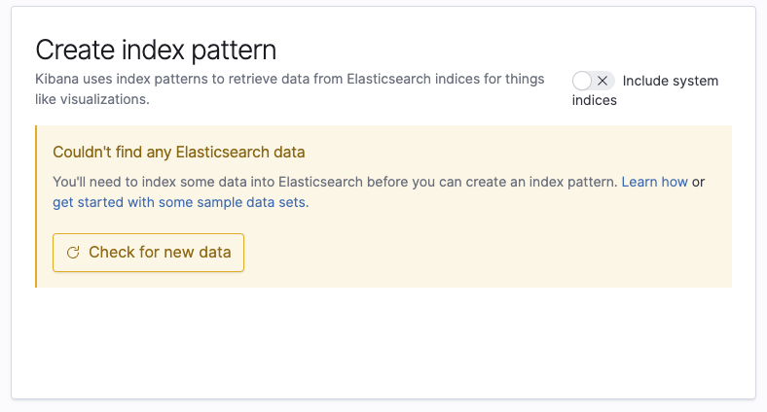Click the word "indices" below the switch
Screen dimensions: 767x412
tap(594, 100)
